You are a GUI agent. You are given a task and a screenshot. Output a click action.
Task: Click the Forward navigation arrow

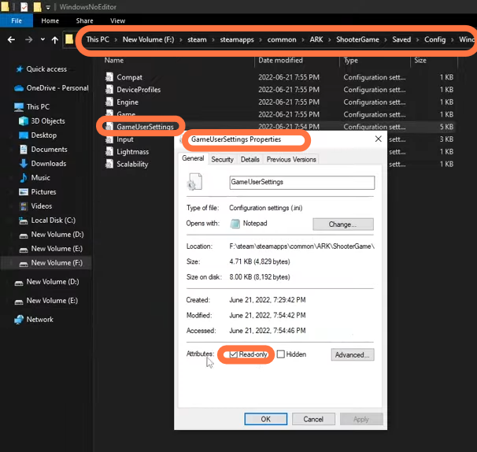point(28,39)
